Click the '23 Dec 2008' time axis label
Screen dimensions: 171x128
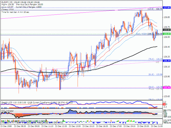click(x=6, y=126)
